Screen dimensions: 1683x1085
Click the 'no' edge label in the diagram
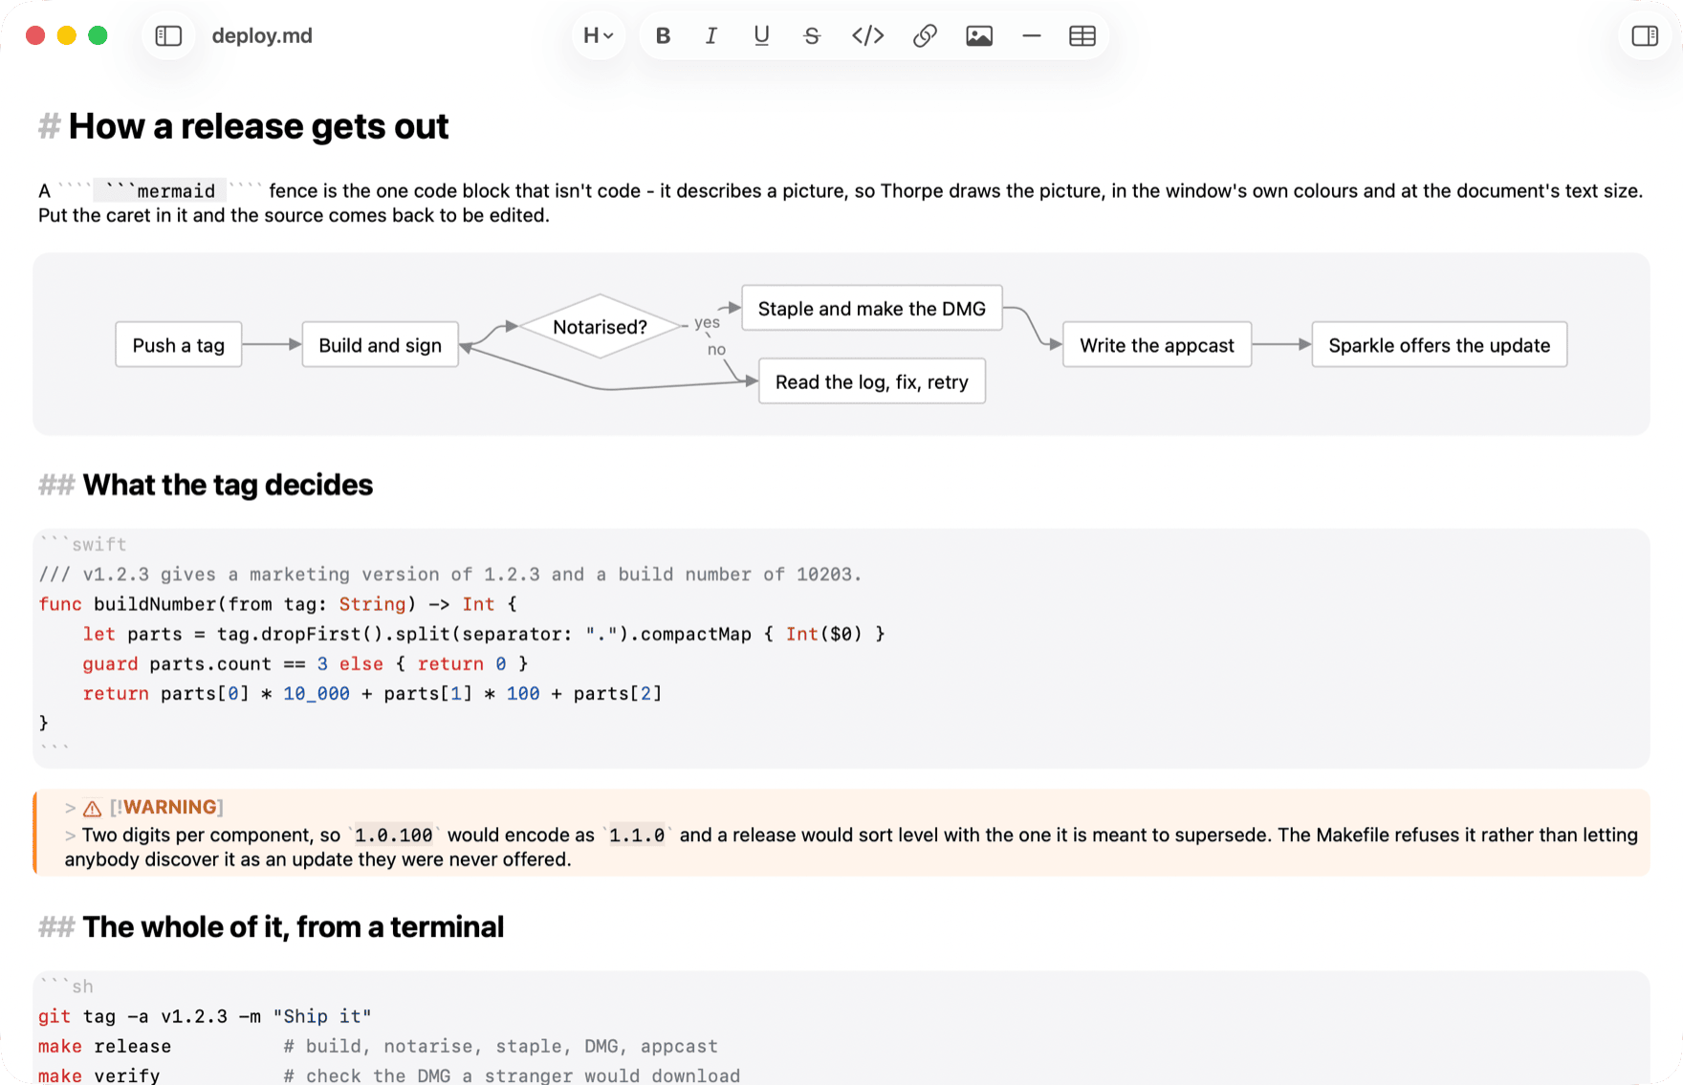tap(716, 350)
